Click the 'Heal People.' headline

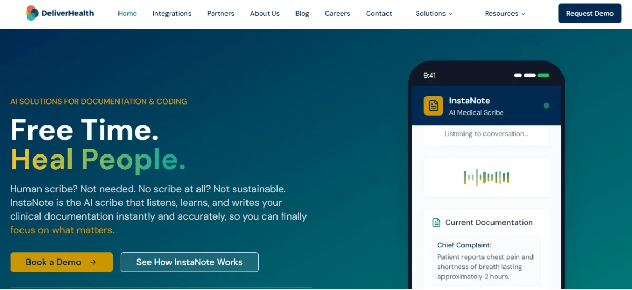tap(98, 160)
